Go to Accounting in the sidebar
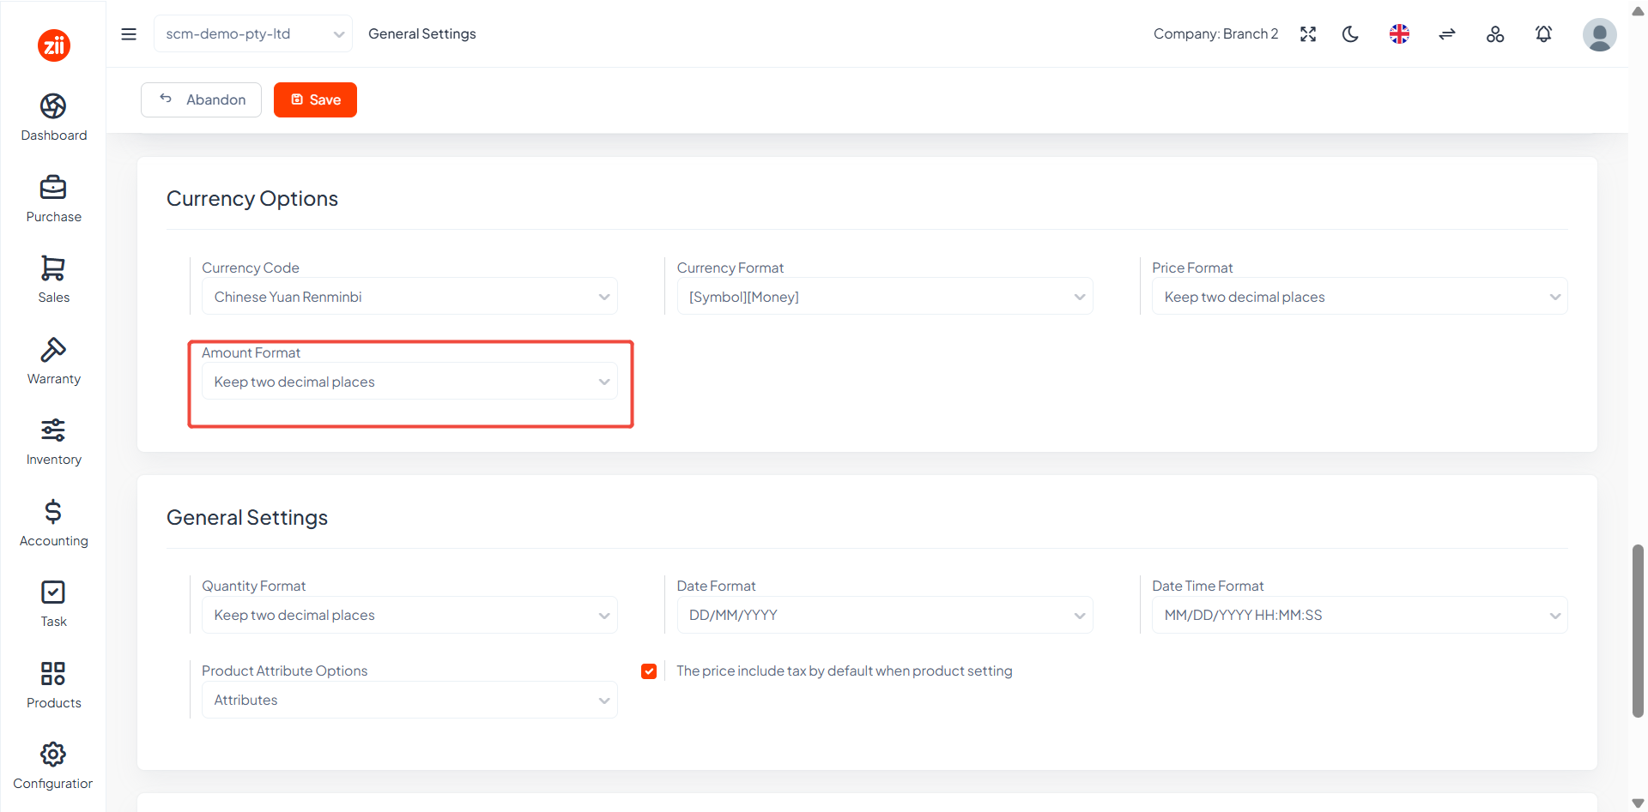The width and height of the screenshot is (1648, 812). click(53, 523)
